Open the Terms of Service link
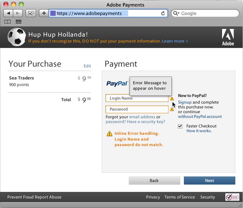243x208 pixels. tap(179, 197)
